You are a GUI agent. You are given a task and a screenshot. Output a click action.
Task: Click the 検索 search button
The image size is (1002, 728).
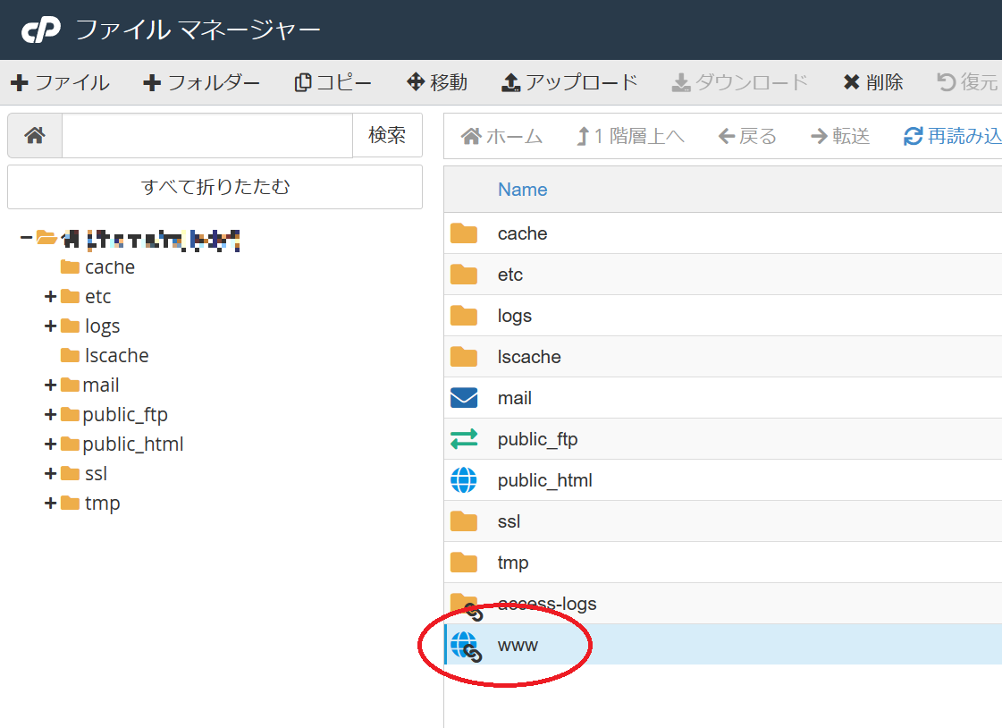tap(387, 136)
